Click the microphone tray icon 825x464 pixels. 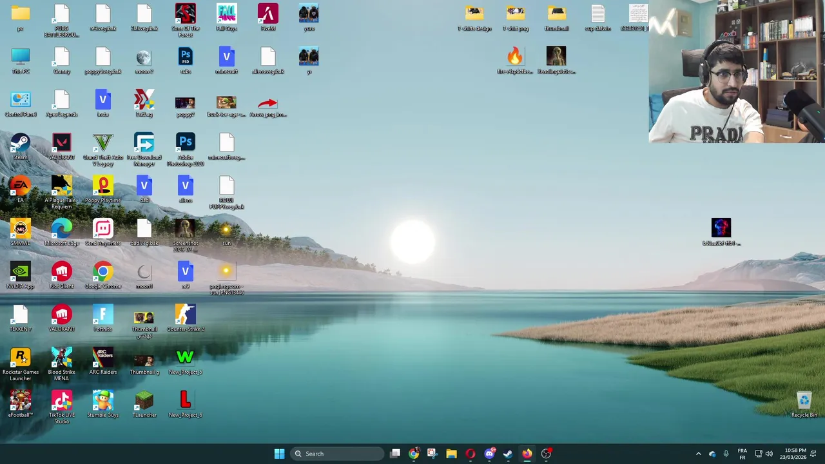(726, 454)
